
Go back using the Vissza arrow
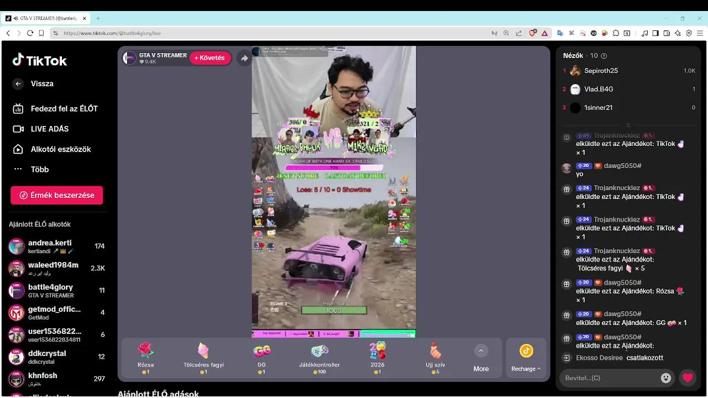pos(18,84)
